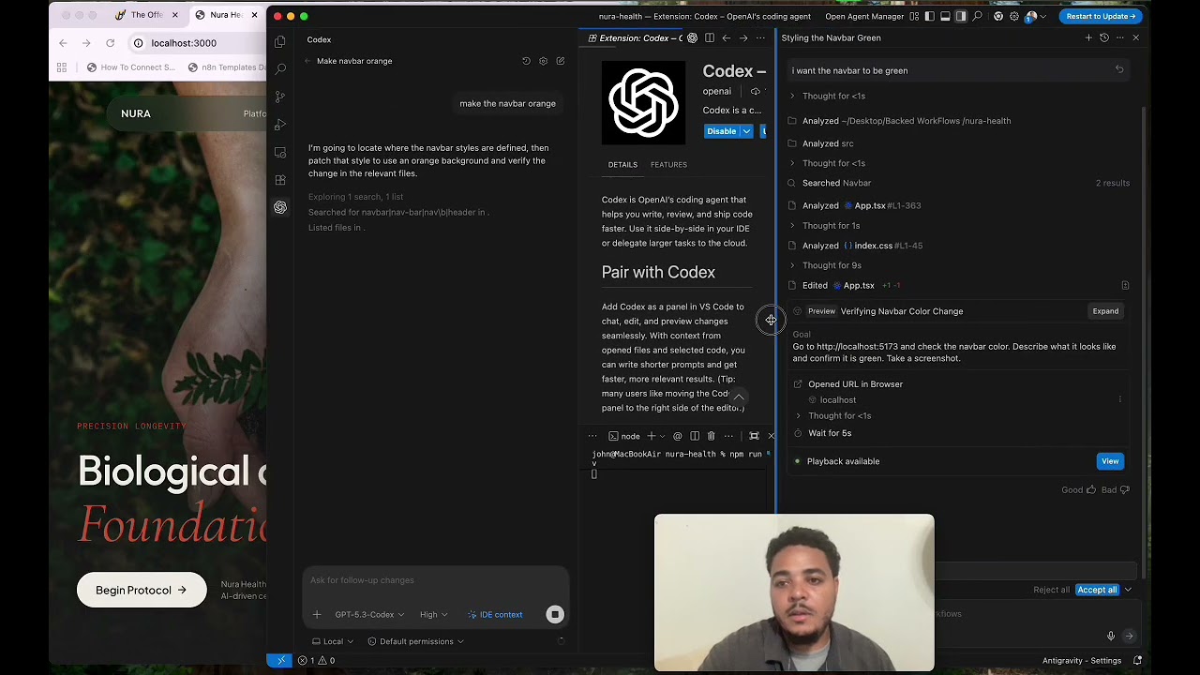The width and height of the screenshot is (1200, 675).
Task: Navigate forward in the editor tab bar
Action: (x=743, y=38)
